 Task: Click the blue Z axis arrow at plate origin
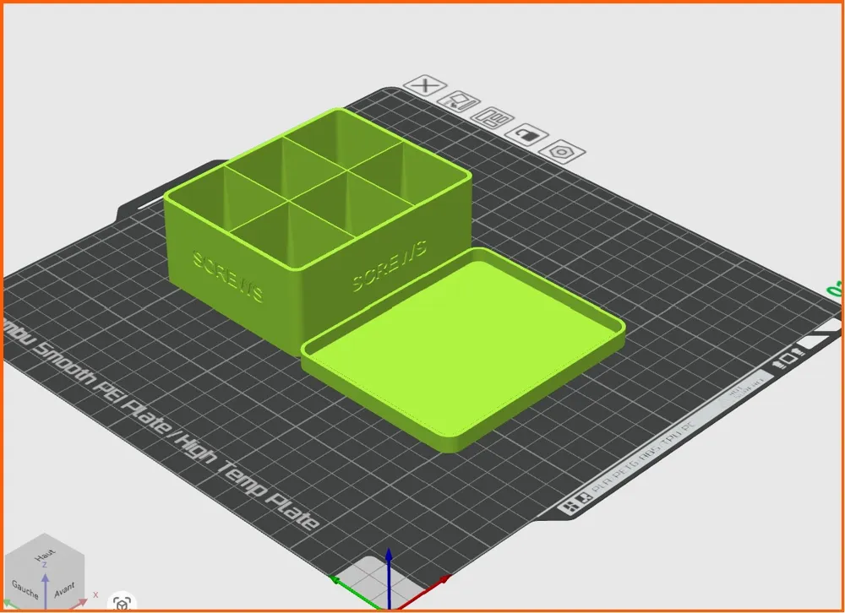[389, 579]
